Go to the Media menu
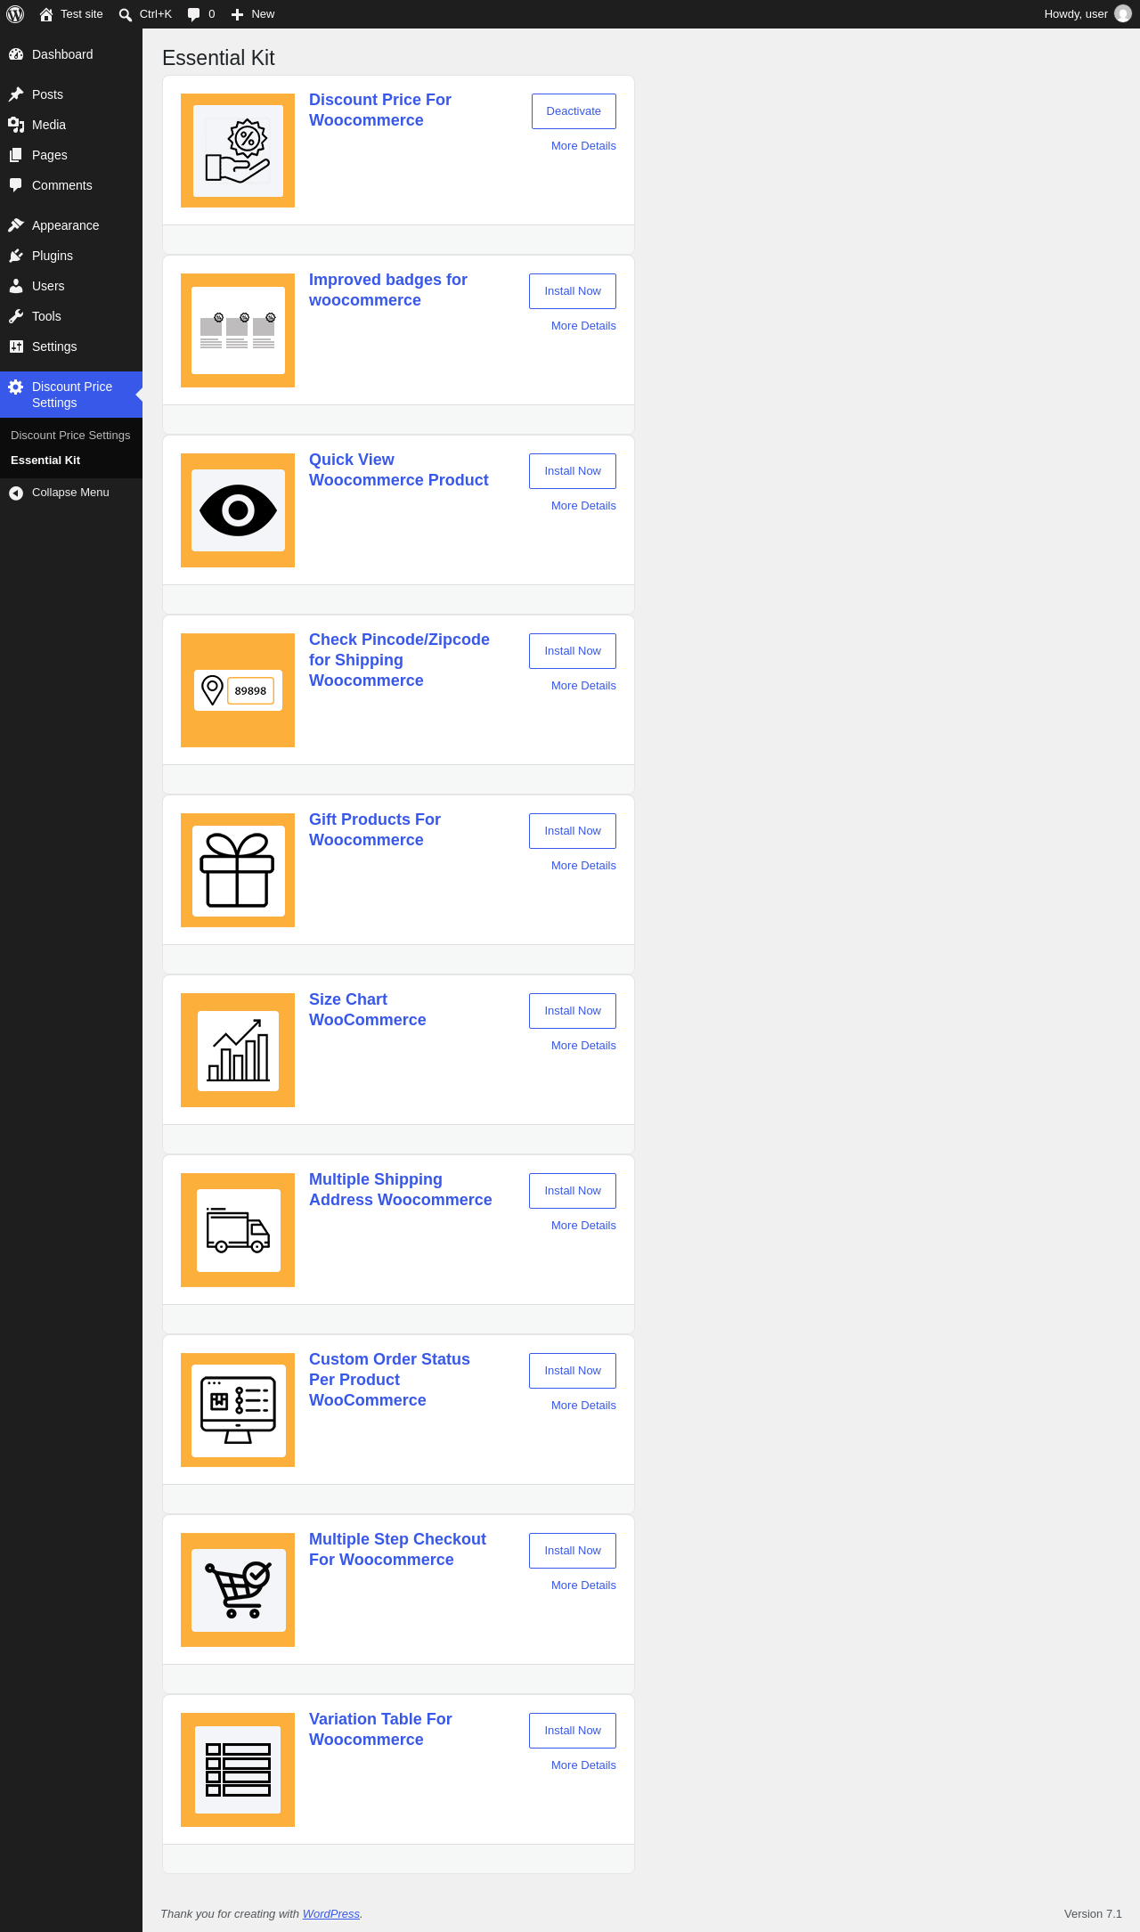 point(71,125)
